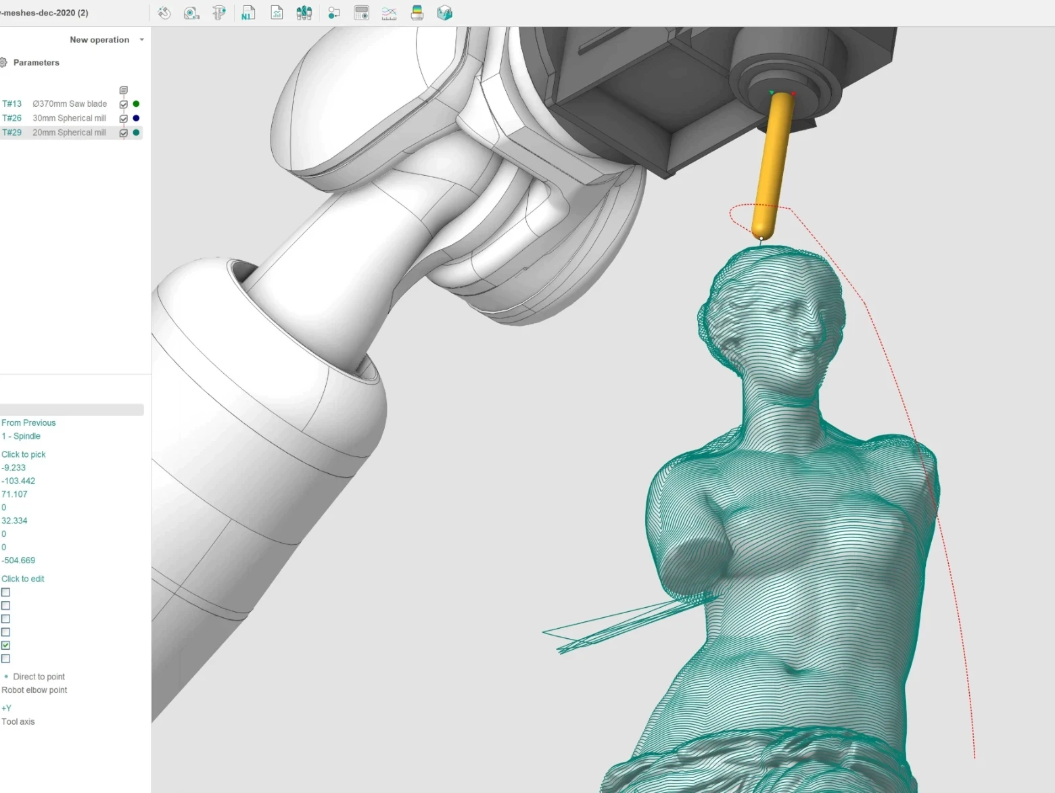Open the chart report document icon

pos(277,13)
